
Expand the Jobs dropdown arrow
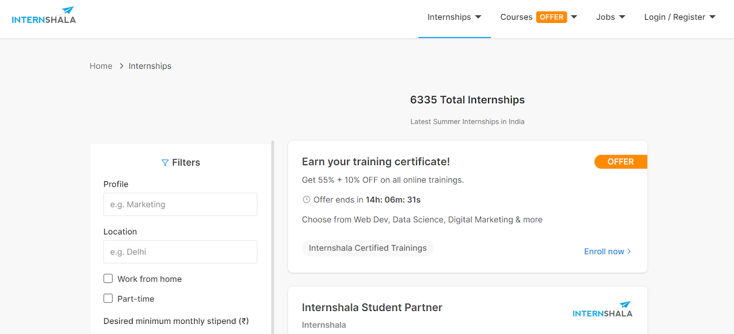[x=622, y=17]
